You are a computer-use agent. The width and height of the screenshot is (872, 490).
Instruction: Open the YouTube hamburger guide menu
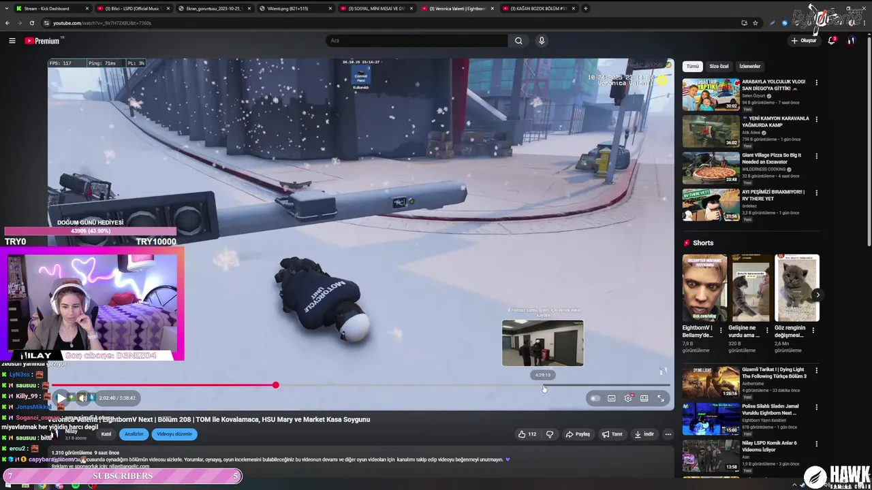tap(12, 41)
